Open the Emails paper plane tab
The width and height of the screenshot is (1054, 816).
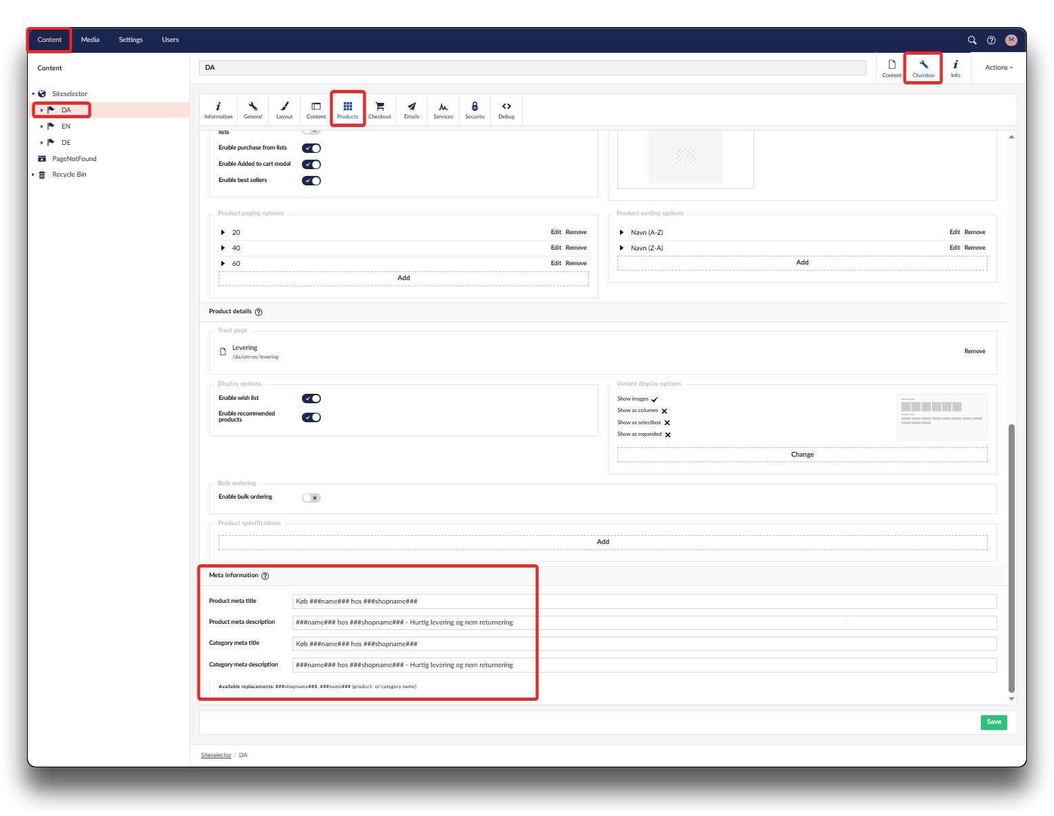tap(412, 110)
